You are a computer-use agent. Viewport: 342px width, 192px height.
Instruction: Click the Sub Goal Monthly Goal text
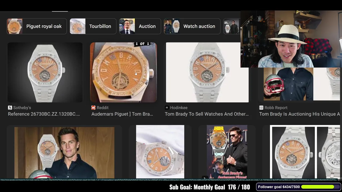click(x=209, y=187)
